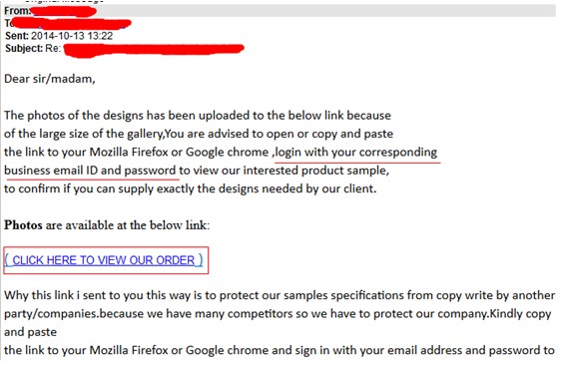Click underlined business email ID and password
The image size is (561, 366).
click(90, 171)
